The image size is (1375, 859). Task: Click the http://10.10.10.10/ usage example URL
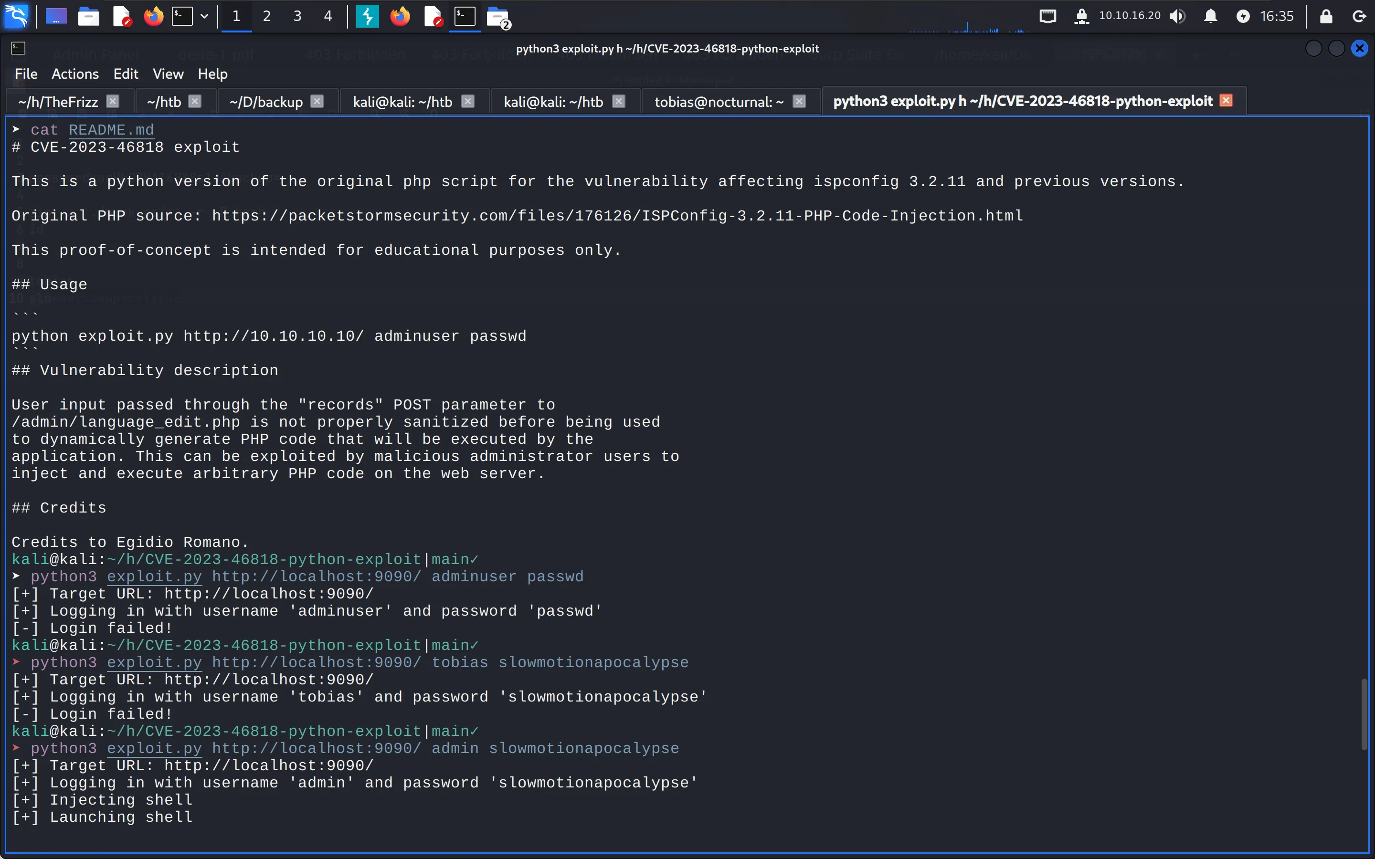tap(273, 336)
